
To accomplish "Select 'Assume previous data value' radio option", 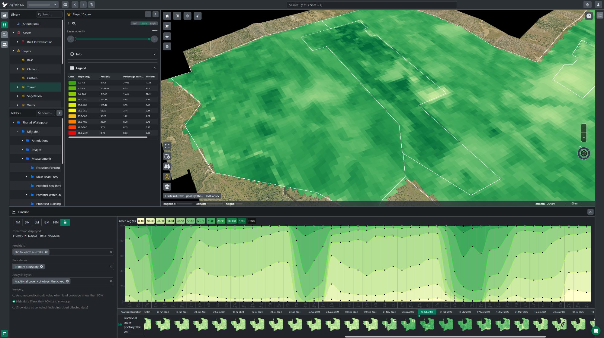I will coord(14,296).
